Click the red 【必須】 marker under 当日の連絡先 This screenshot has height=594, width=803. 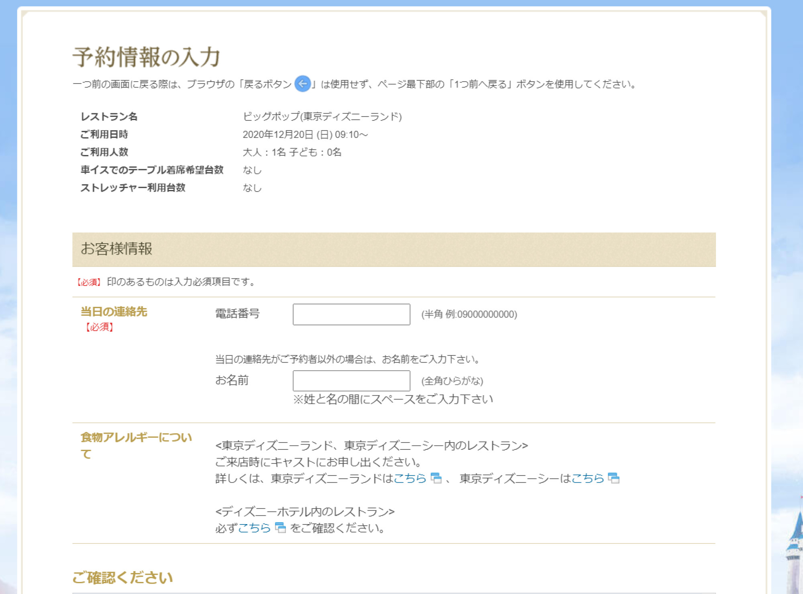tap(100, 327)
